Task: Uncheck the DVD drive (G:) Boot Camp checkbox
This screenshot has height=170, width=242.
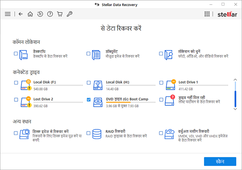Action: tap(89, 100)
